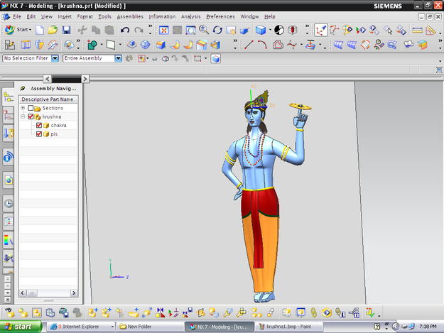Screen dimensions: 444x333
Task: Click the Sketch icon in feature toolbar
Action: point(10,45)
